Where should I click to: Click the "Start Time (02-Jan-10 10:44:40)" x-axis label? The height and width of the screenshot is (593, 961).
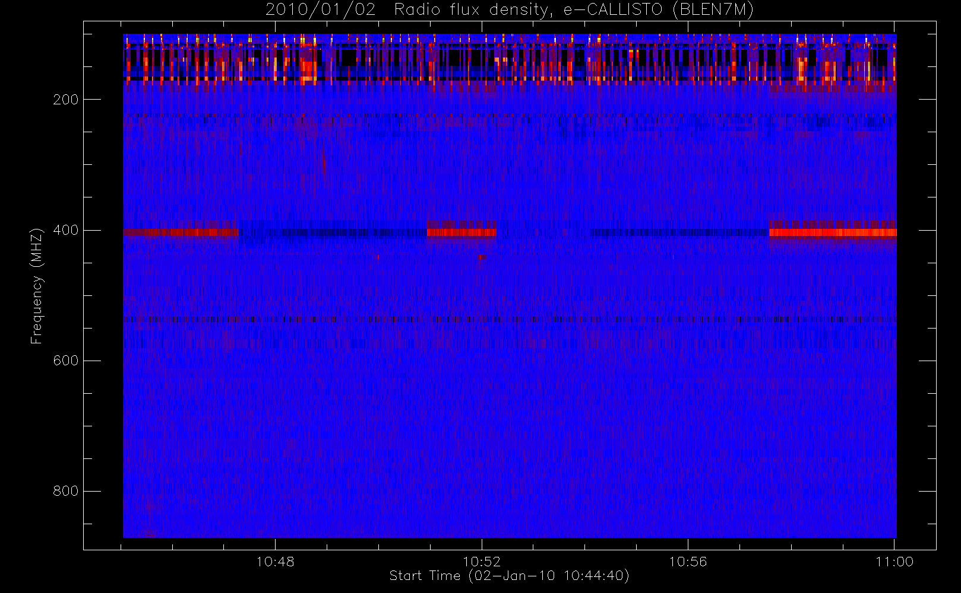(x=509, y=576)
